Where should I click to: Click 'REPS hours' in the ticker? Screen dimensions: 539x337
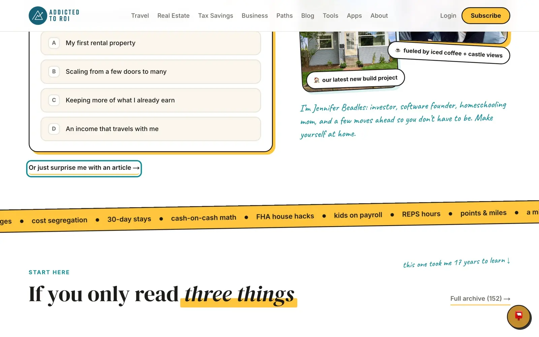(x=421, y=214)
